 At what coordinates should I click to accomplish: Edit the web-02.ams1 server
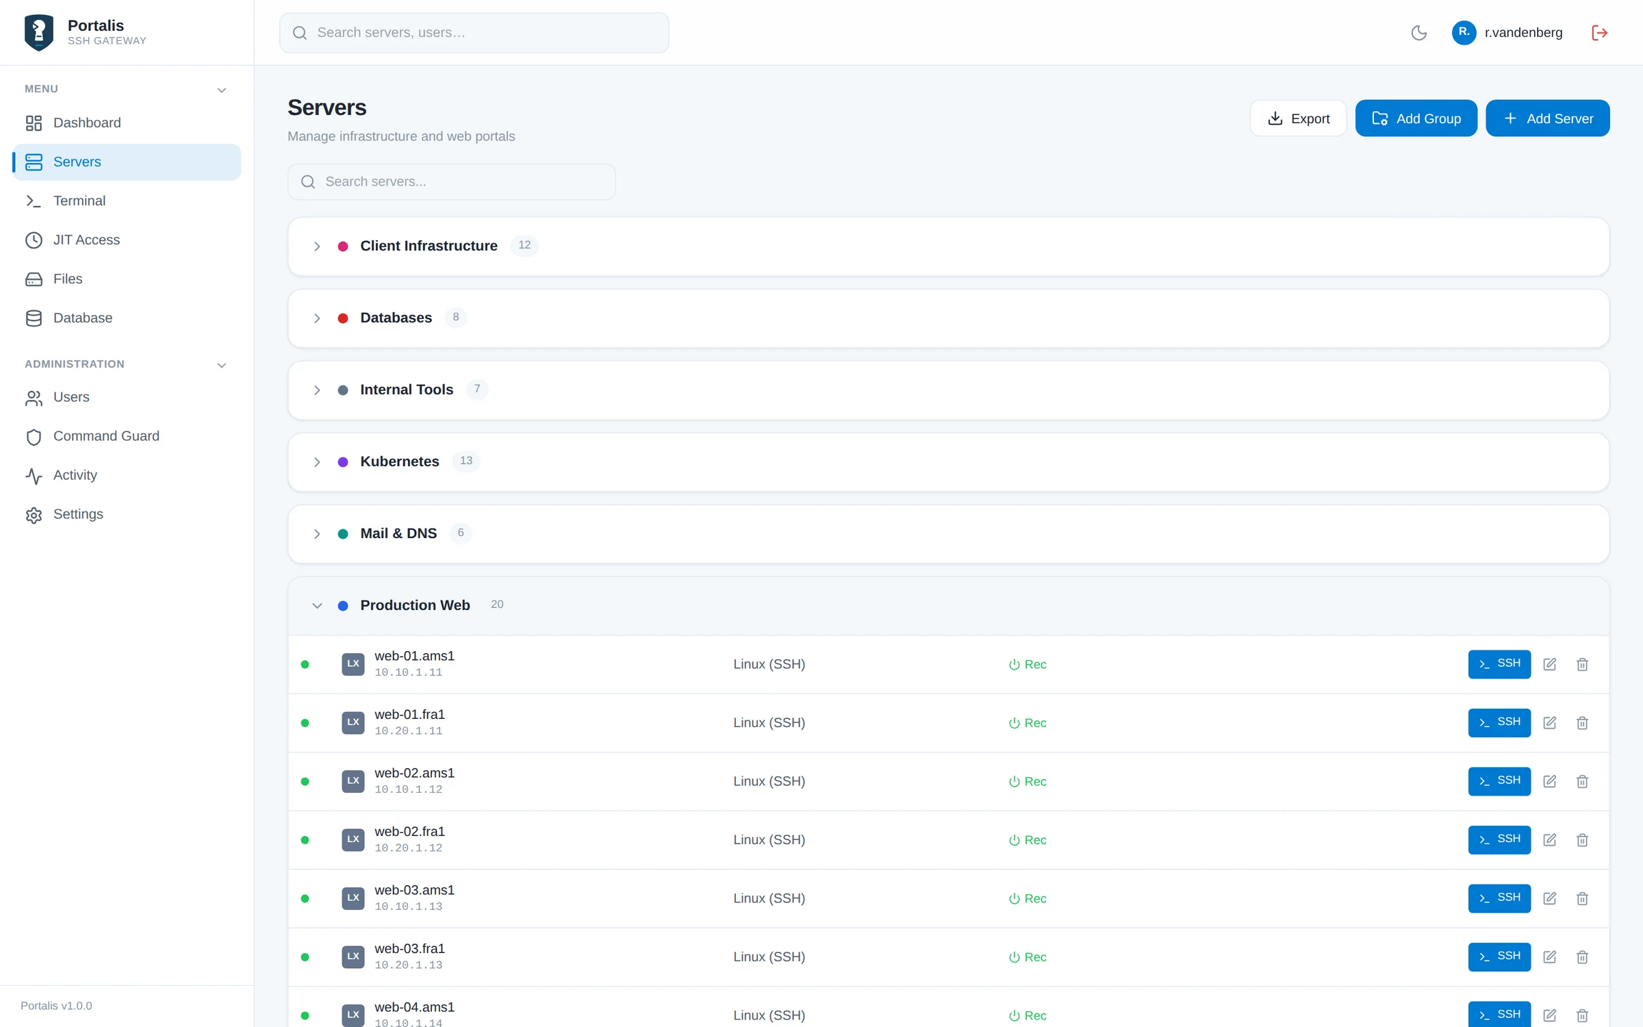pyautogui.click(x=1550, y=781)
